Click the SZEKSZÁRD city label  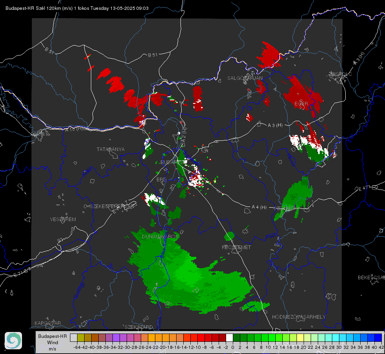[139, 327]
